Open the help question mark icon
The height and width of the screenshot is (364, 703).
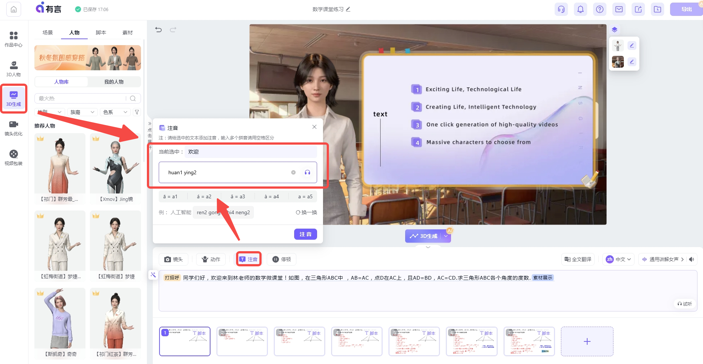pos(600,9)
